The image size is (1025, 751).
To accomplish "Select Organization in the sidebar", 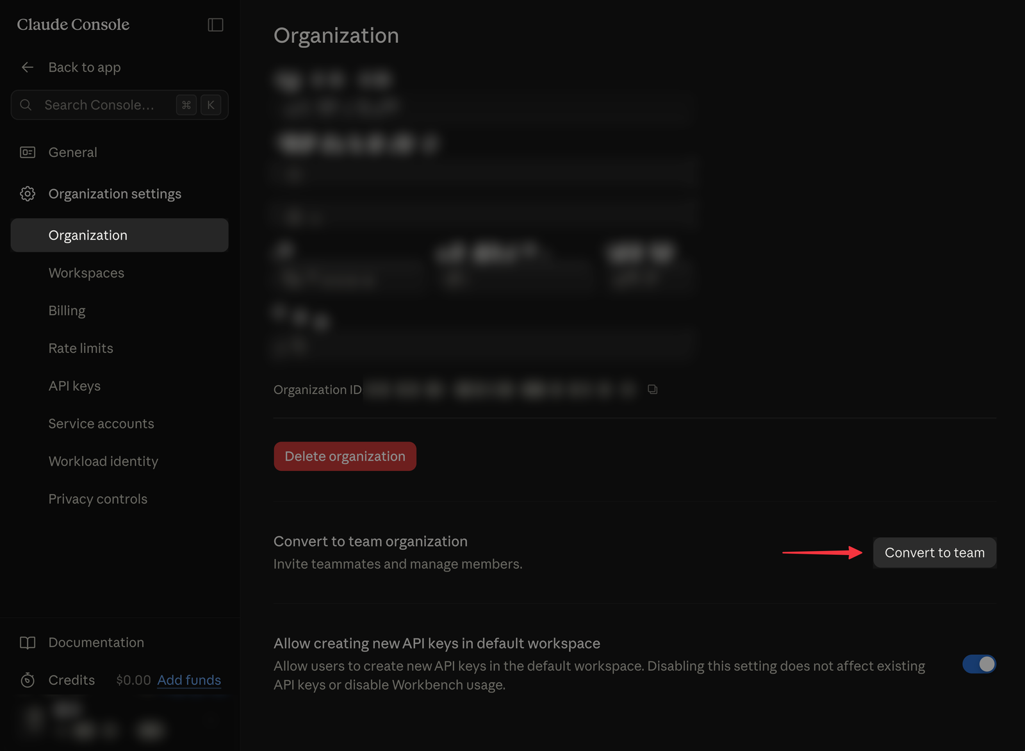I will [119, 235].
